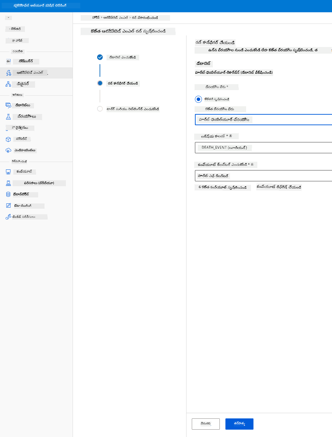332x437 pixels.
Task: Click the blue Next button
Action: click(239, 424)
